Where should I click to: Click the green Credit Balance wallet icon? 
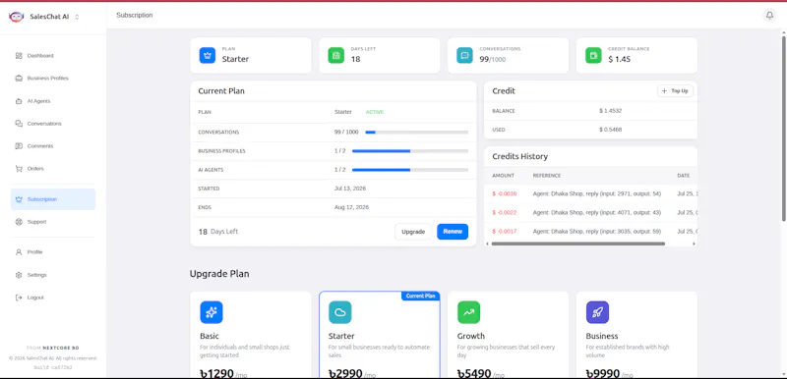point(593,55)
